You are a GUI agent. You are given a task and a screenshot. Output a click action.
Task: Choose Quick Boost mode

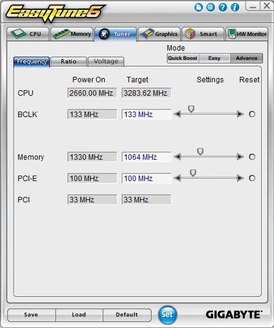tap(183, 58)
